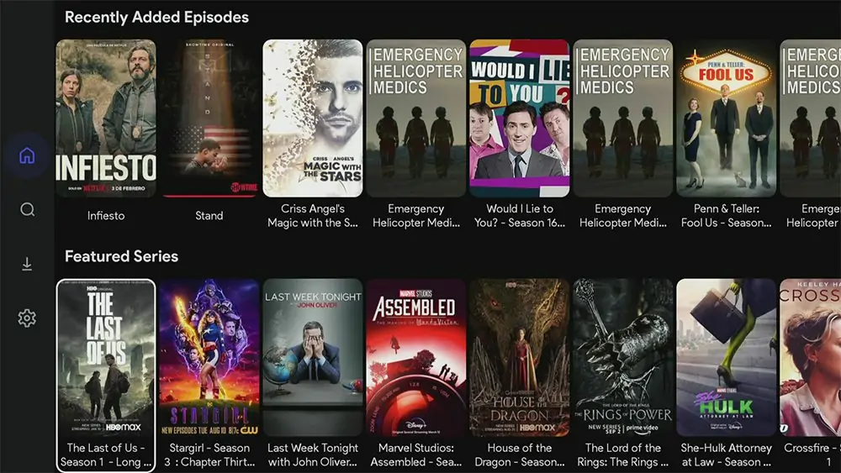Viewport: 841px width, 473px height.
Task: Click 'Criss Angel's Magic with the S...' caption
Action: coord(313,216)
